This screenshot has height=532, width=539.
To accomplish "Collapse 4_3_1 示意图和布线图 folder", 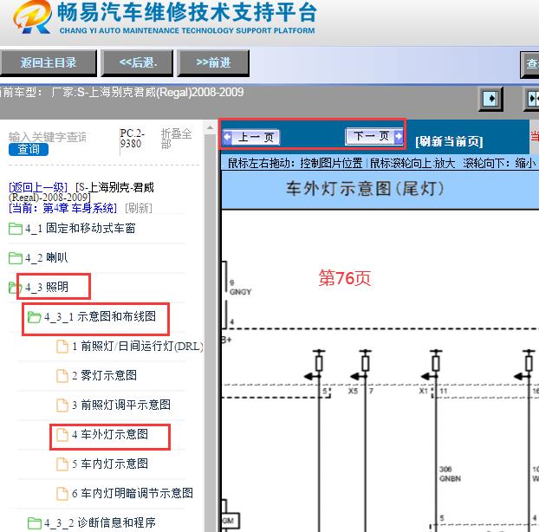I will click(x=100, y=316).
